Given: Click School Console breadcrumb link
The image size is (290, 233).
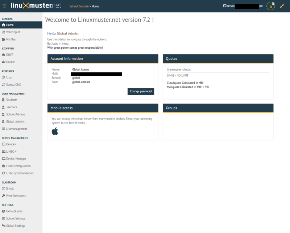Looking at the screenshot, I should click(x=79, y=6).
